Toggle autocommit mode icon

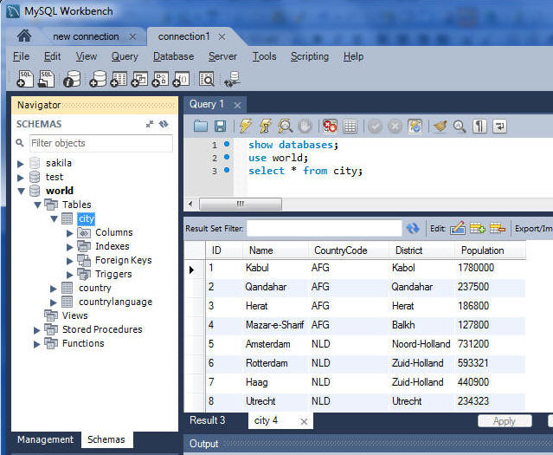click(415, 127)
